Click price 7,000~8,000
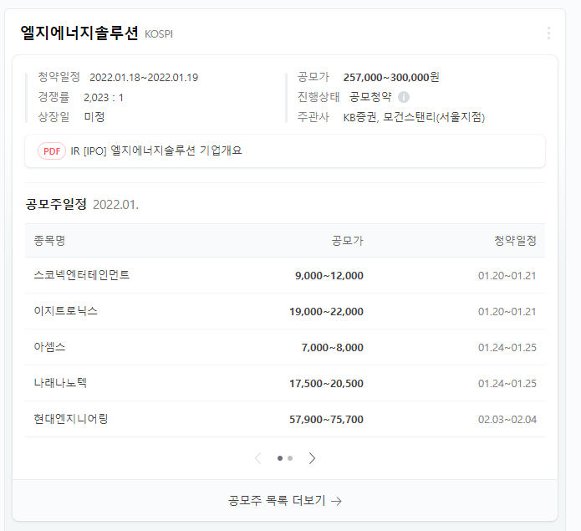The image size is (581, 531). (x=333, y=348)
